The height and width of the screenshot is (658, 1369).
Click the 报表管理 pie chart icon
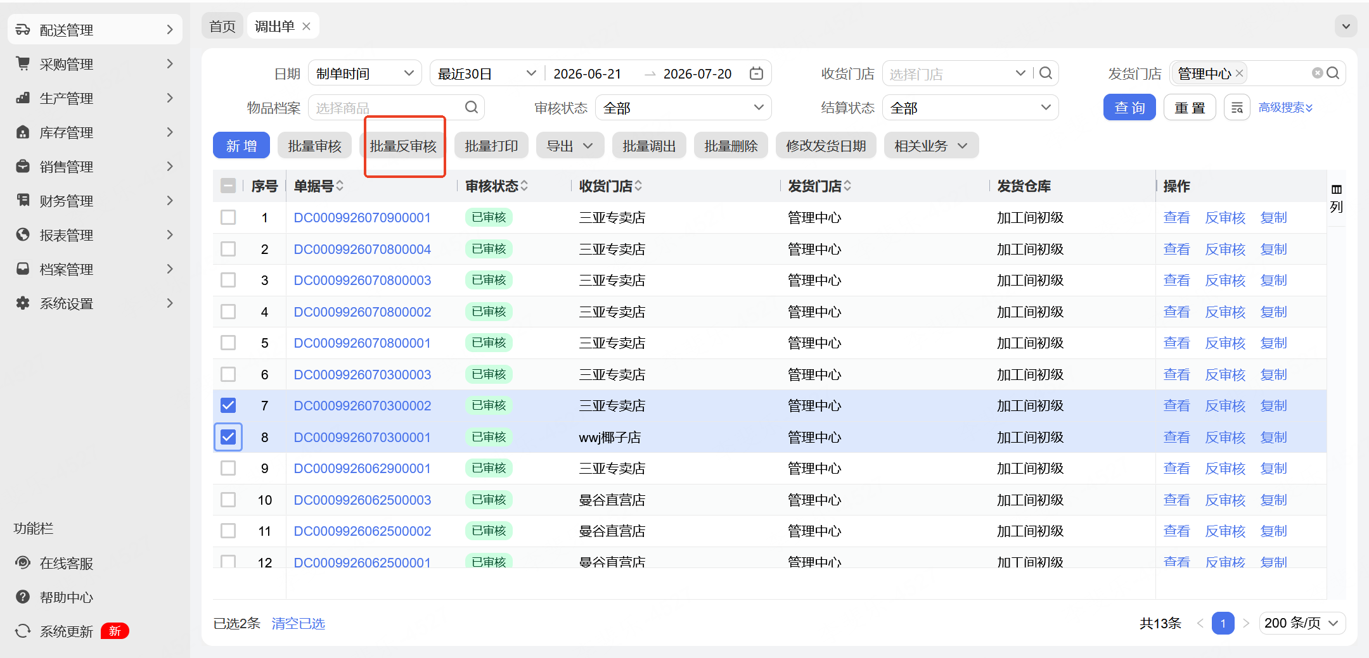(23, 235)
